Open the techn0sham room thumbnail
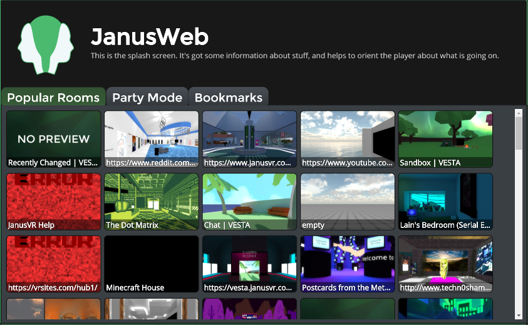528x325 pixels. pos(445,264)
